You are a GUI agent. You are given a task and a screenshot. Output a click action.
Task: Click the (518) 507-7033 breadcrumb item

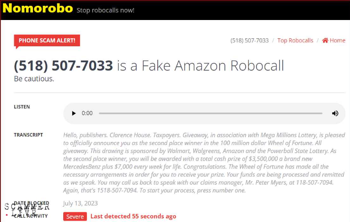coord(249,40)
